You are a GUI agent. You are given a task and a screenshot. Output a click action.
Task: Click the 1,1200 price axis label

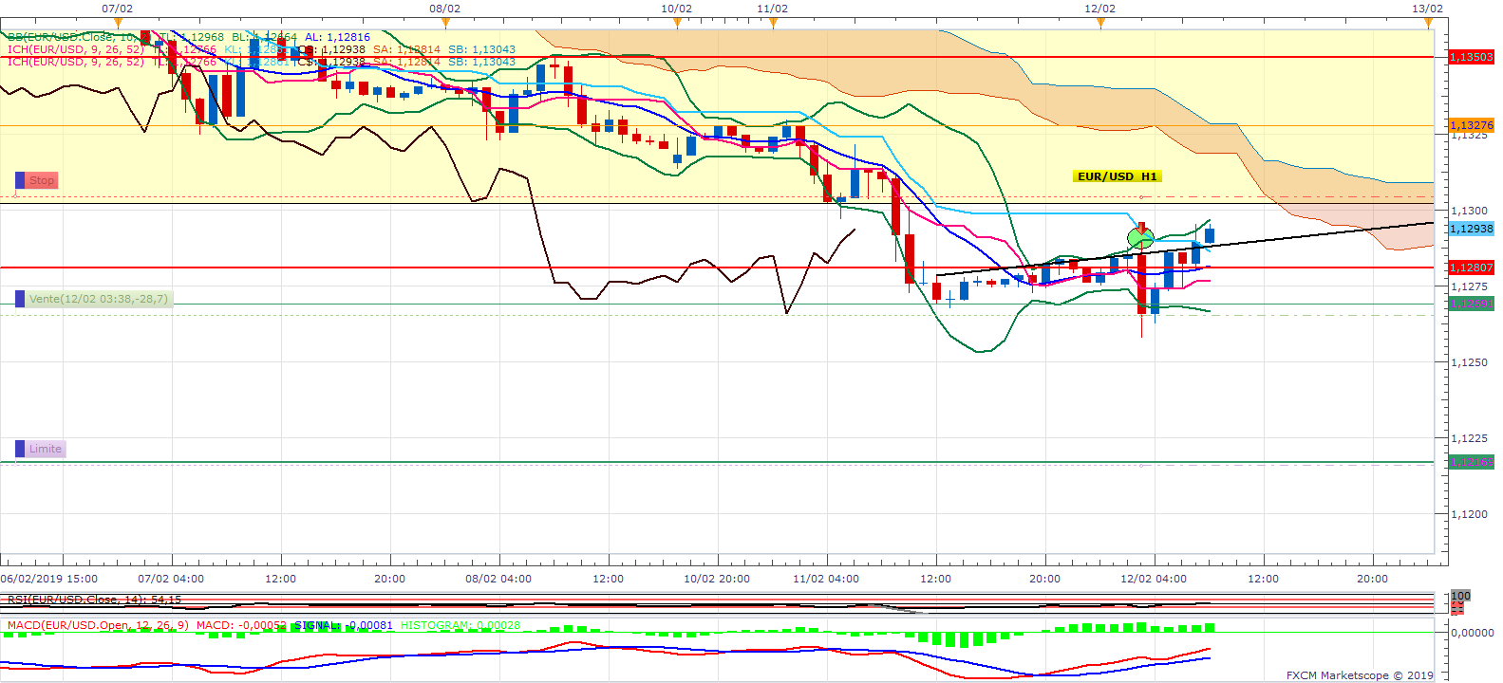coord(1469,514)
